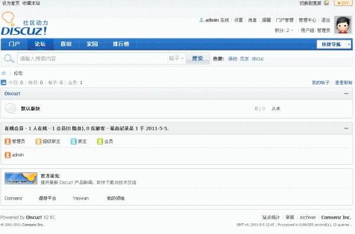Collapse the 在线会员 online members panel

[346, 129]
